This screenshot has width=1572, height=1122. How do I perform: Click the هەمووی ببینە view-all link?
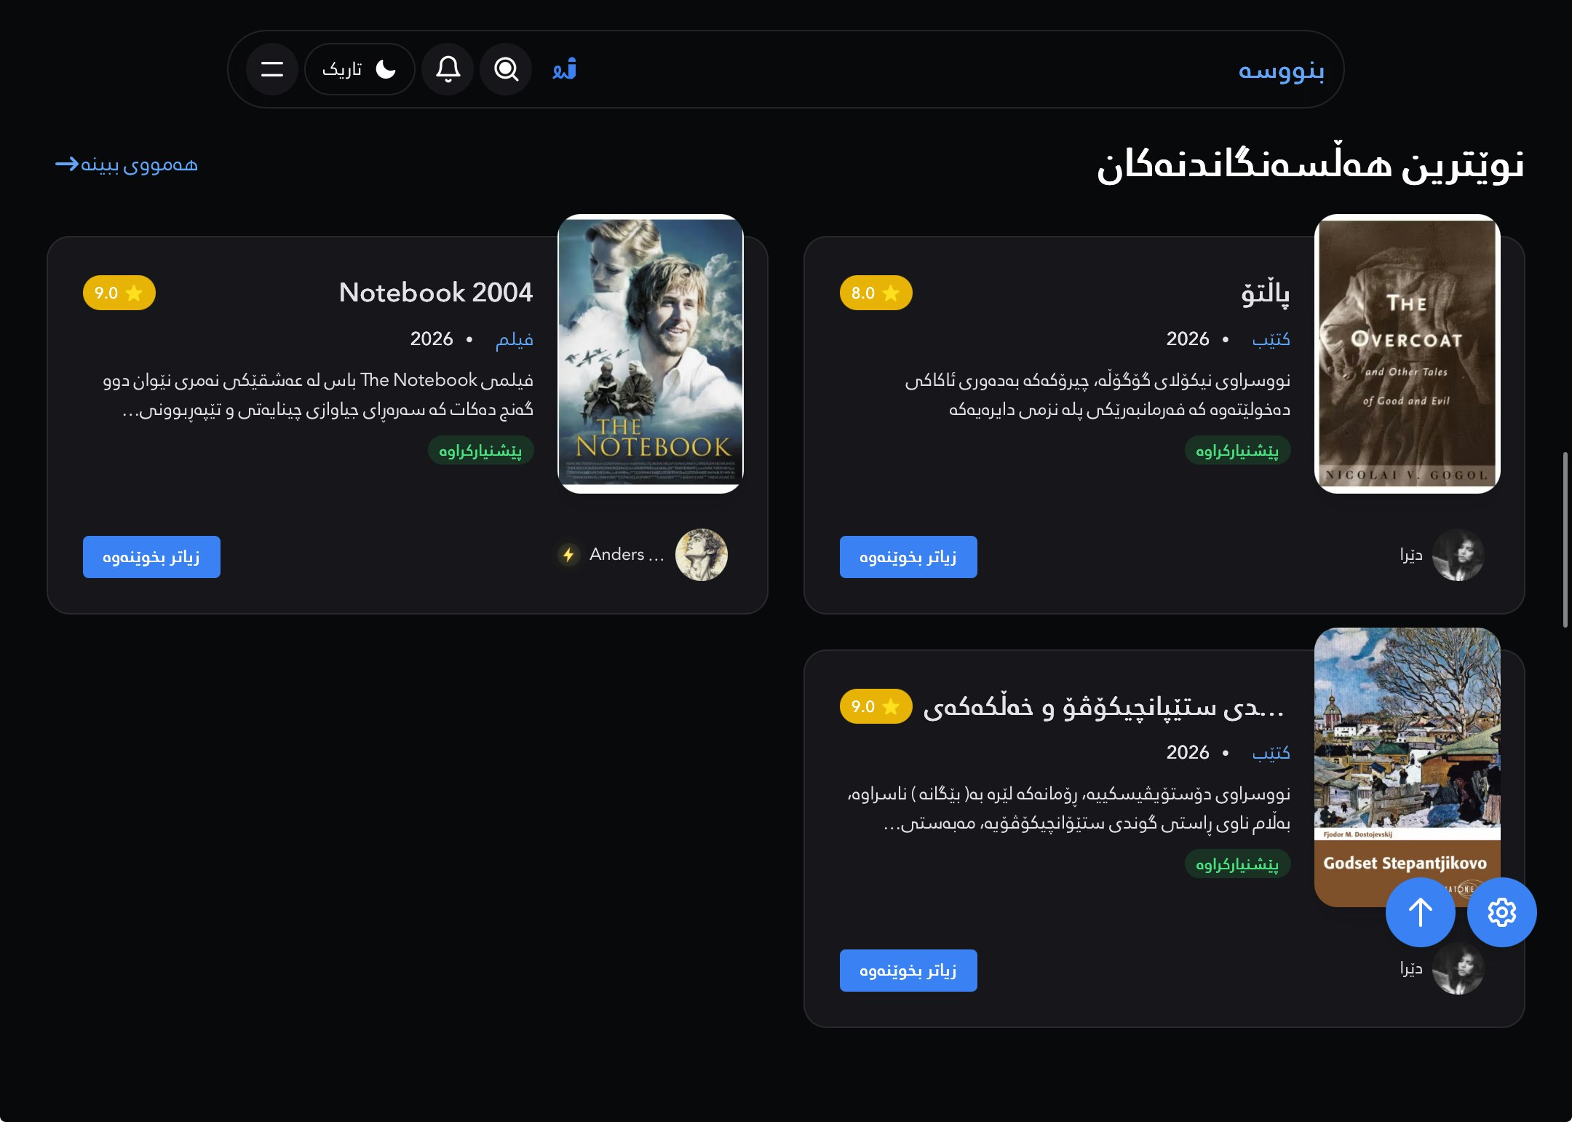click(126, 164)
